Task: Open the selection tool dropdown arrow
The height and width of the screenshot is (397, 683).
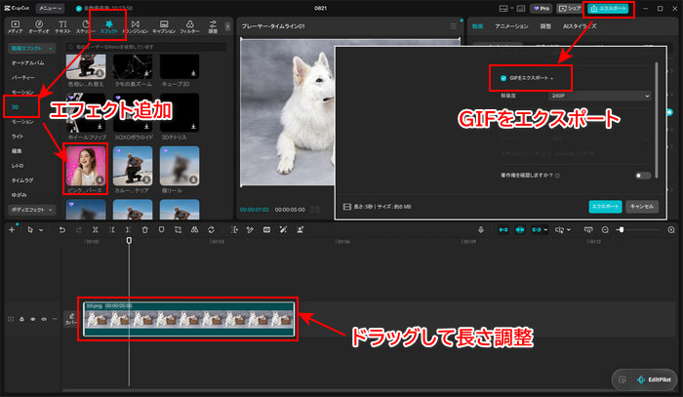Action: tap(41, 230)
